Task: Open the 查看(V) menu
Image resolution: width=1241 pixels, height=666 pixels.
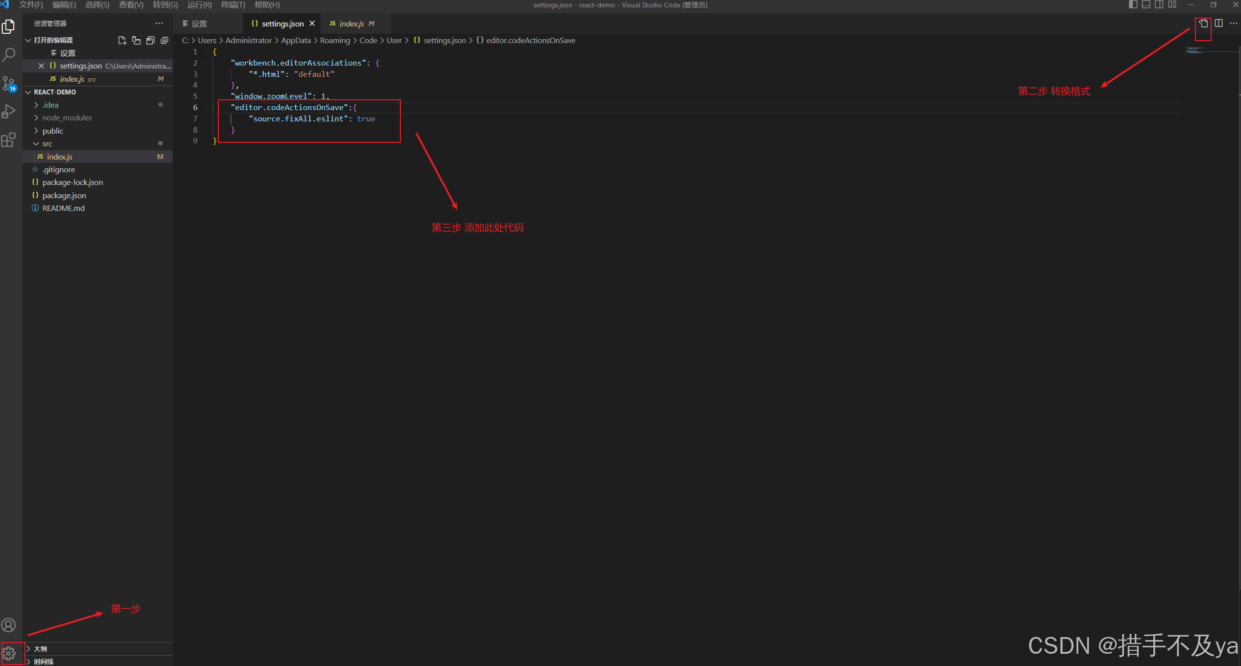Action: click(131, 5)
